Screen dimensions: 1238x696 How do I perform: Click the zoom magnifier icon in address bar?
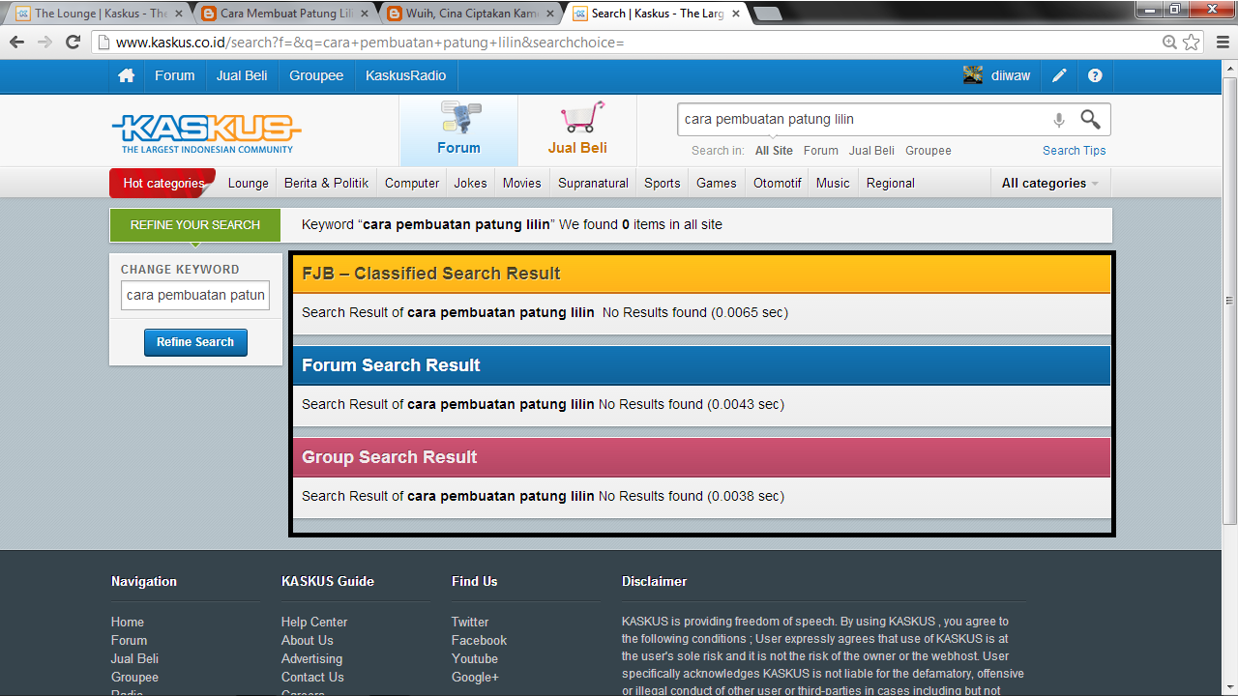1169,43
